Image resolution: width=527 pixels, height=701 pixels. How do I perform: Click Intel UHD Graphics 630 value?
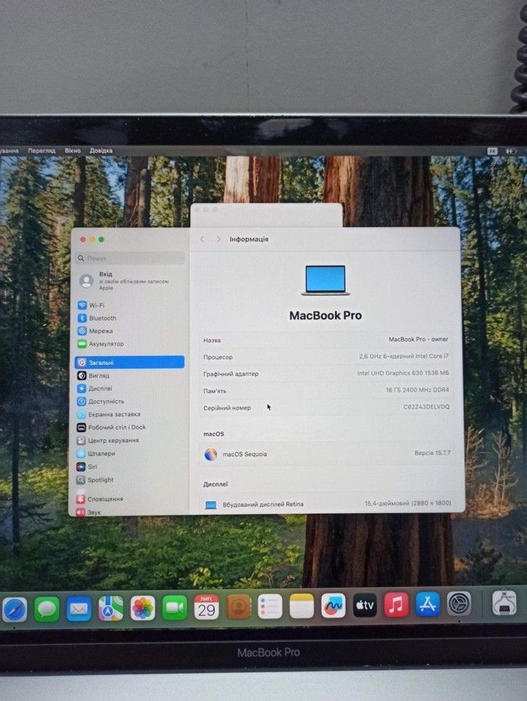pyautogui.click(x=403, y=373)
